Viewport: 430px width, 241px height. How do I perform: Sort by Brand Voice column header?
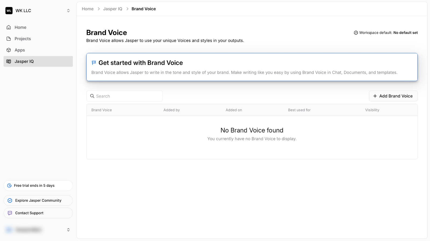(x=102, y=110)
